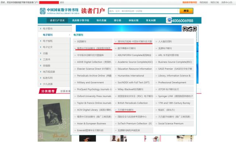This screenshot has height=142, width=236.
Task: Open Social Science Premium link
Action: [x=171, y=124]
